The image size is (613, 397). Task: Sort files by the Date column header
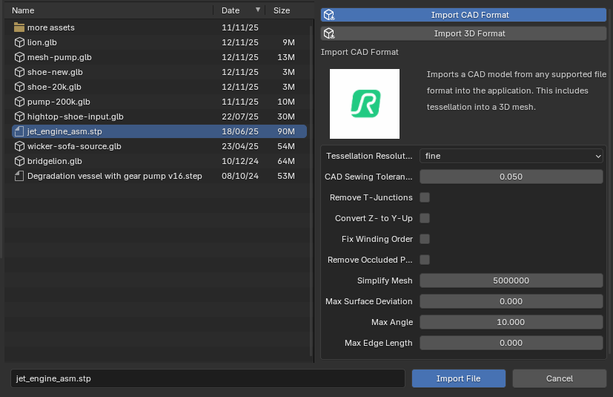tap(231, 10)
